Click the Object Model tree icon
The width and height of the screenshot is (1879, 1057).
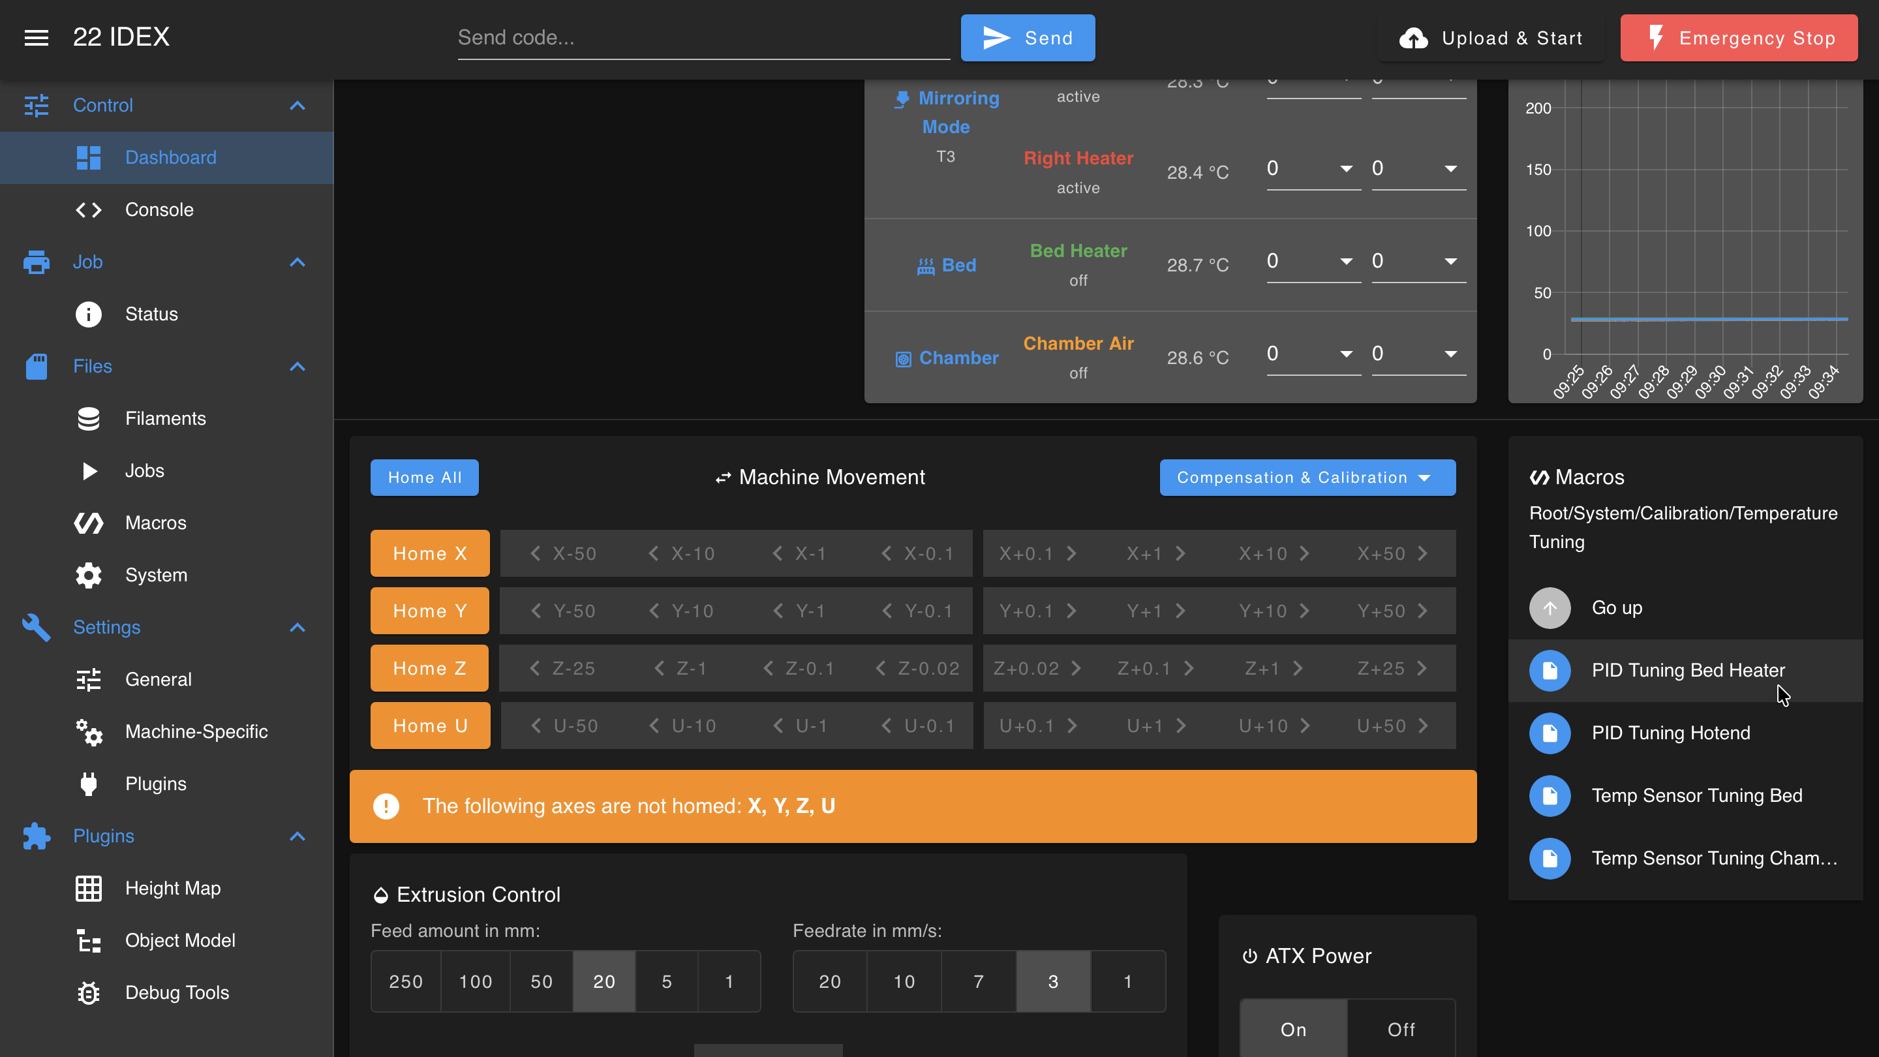[x=89, y=941]
